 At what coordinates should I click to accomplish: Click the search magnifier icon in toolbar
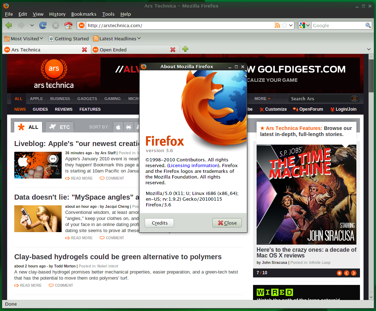coord(368,25)
